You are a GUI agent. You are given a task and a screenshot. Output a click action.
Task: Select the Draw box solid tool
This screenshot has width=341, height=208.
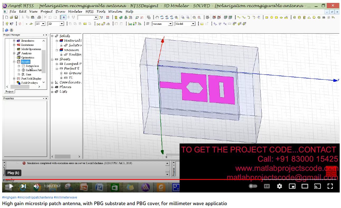point(295,17)
